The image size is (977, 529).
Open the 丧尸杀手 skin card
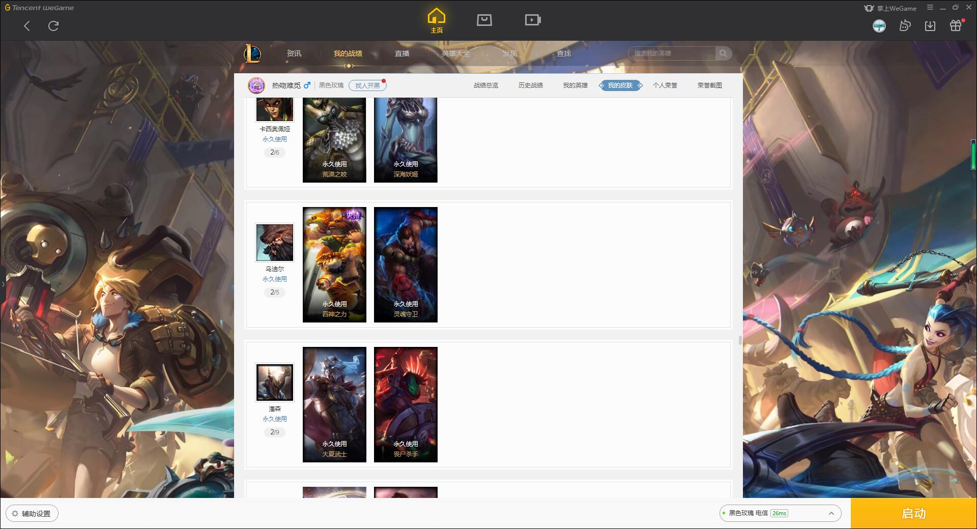pos(406,404)
